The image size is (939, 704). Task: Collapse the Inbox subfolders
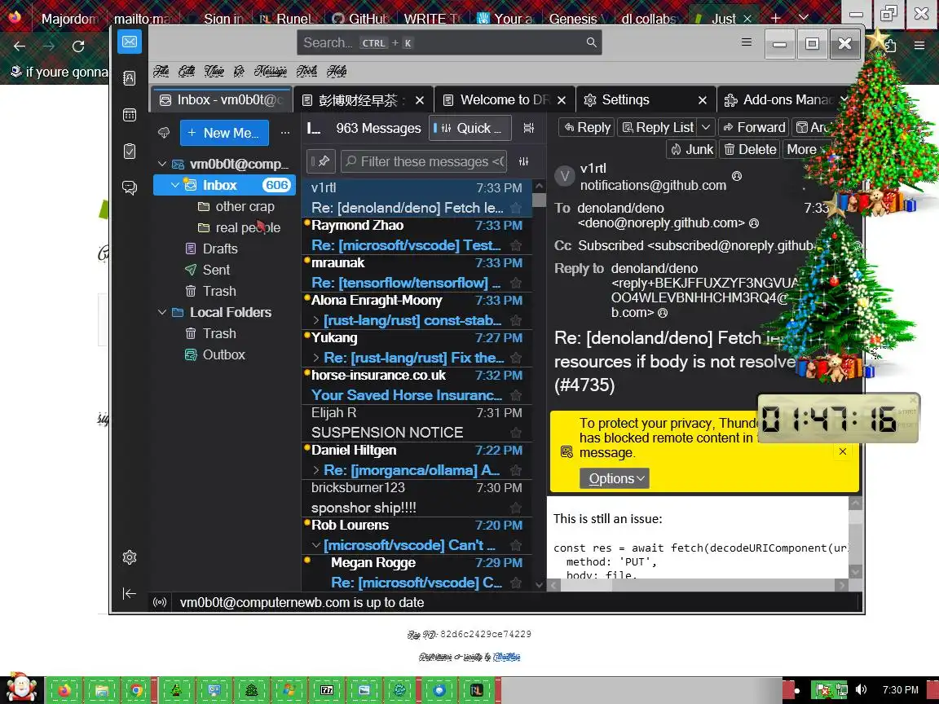point(175,185)
